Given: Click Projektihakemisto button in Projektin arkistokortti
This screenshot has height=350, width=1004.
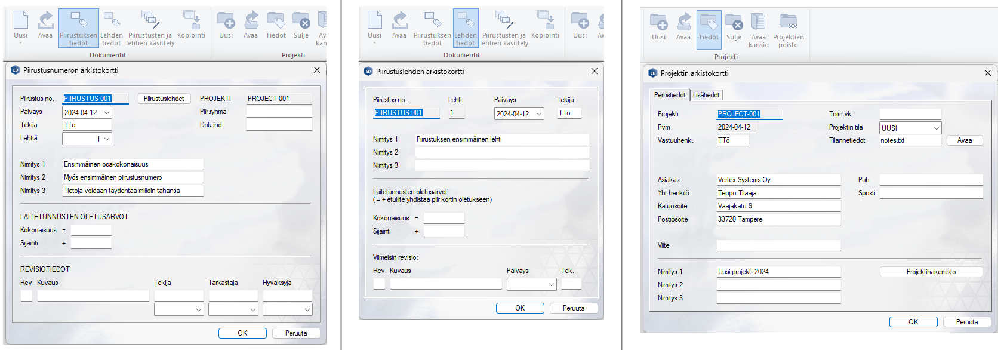Looking at the screenshot, I should pos(931,272).
